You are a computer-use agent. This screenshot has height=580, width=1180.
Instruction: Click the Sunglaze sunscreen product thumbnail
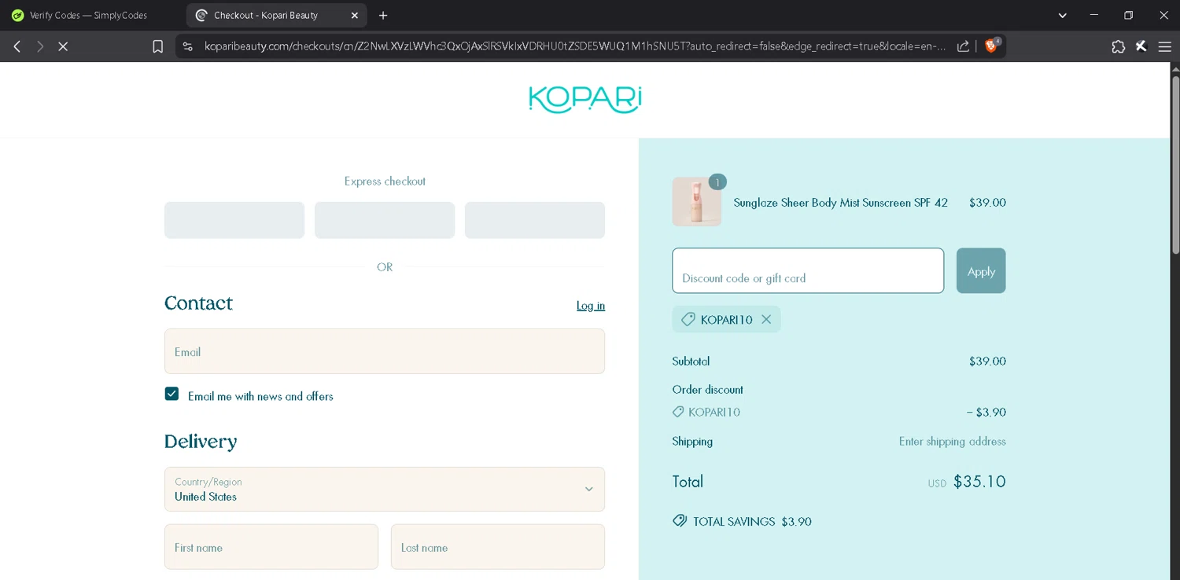pyautogui.click(x=696, y=202)
